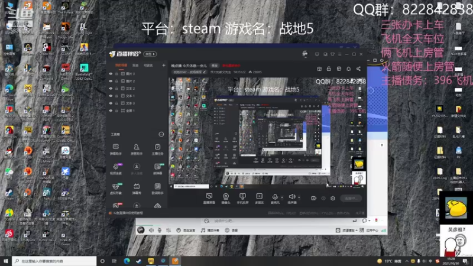The image size is (473, 266).
Task: Open Edge from the taskbar
Action: point(127,261)
